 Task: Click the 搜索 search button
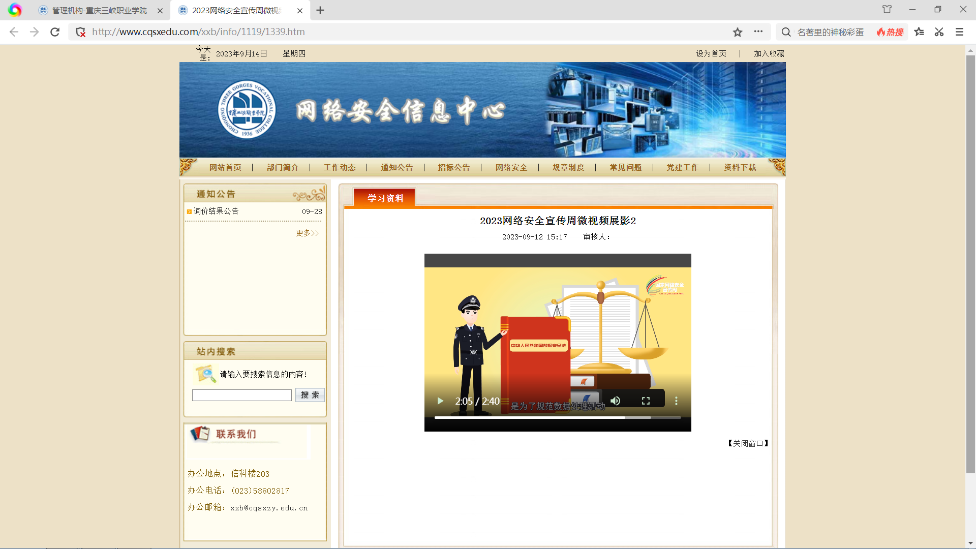tap(310, 395)
